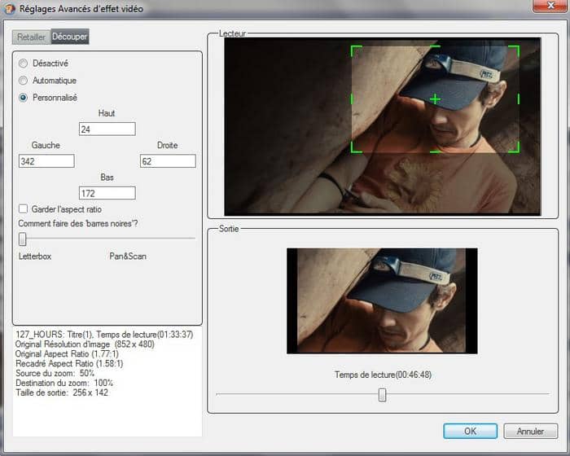Close the dialog with the X button
Image resolution: width=570 pixels, height=456 pixels.
(550, 6)
